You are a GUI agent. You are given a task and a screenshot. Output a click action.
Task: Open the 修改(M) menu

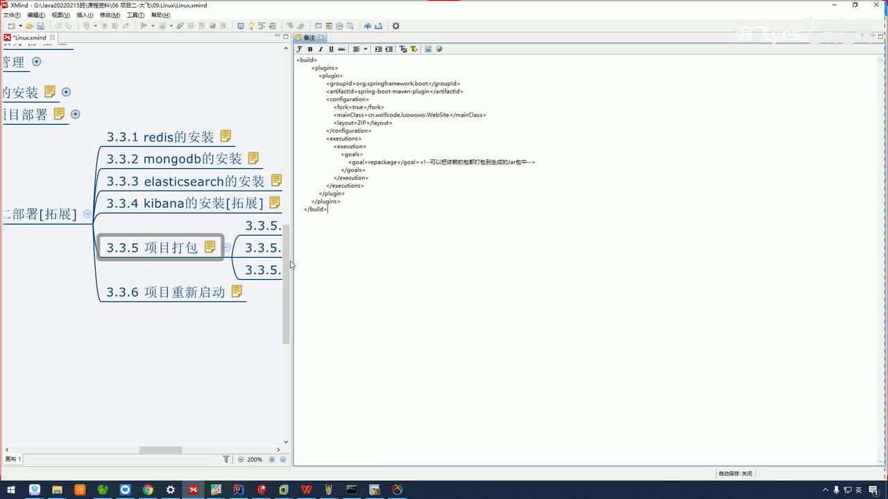pyautogui.click(x=110, y=15)
